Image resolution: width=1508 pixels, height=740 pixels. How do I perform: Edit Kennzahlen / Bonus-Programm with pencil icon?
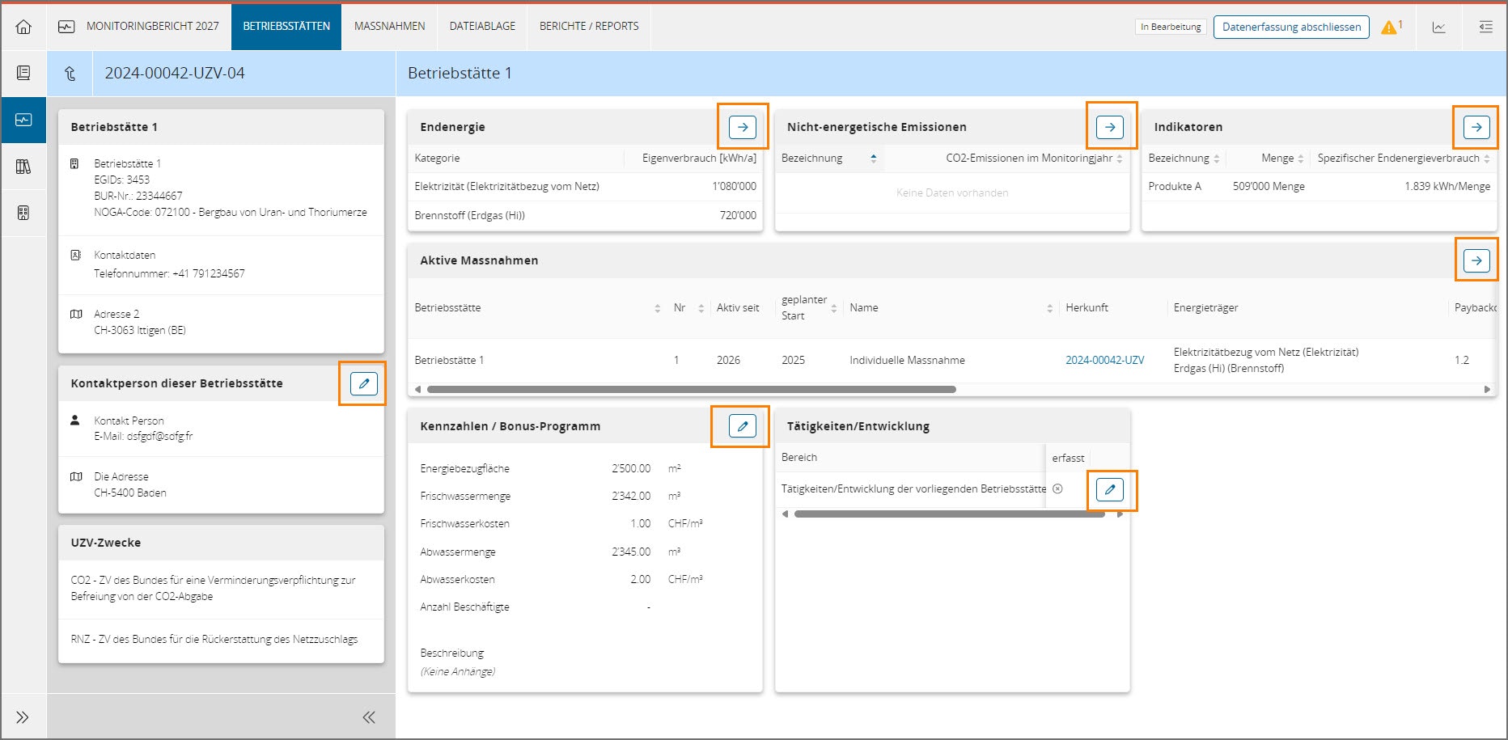click(x=742, y=426)
